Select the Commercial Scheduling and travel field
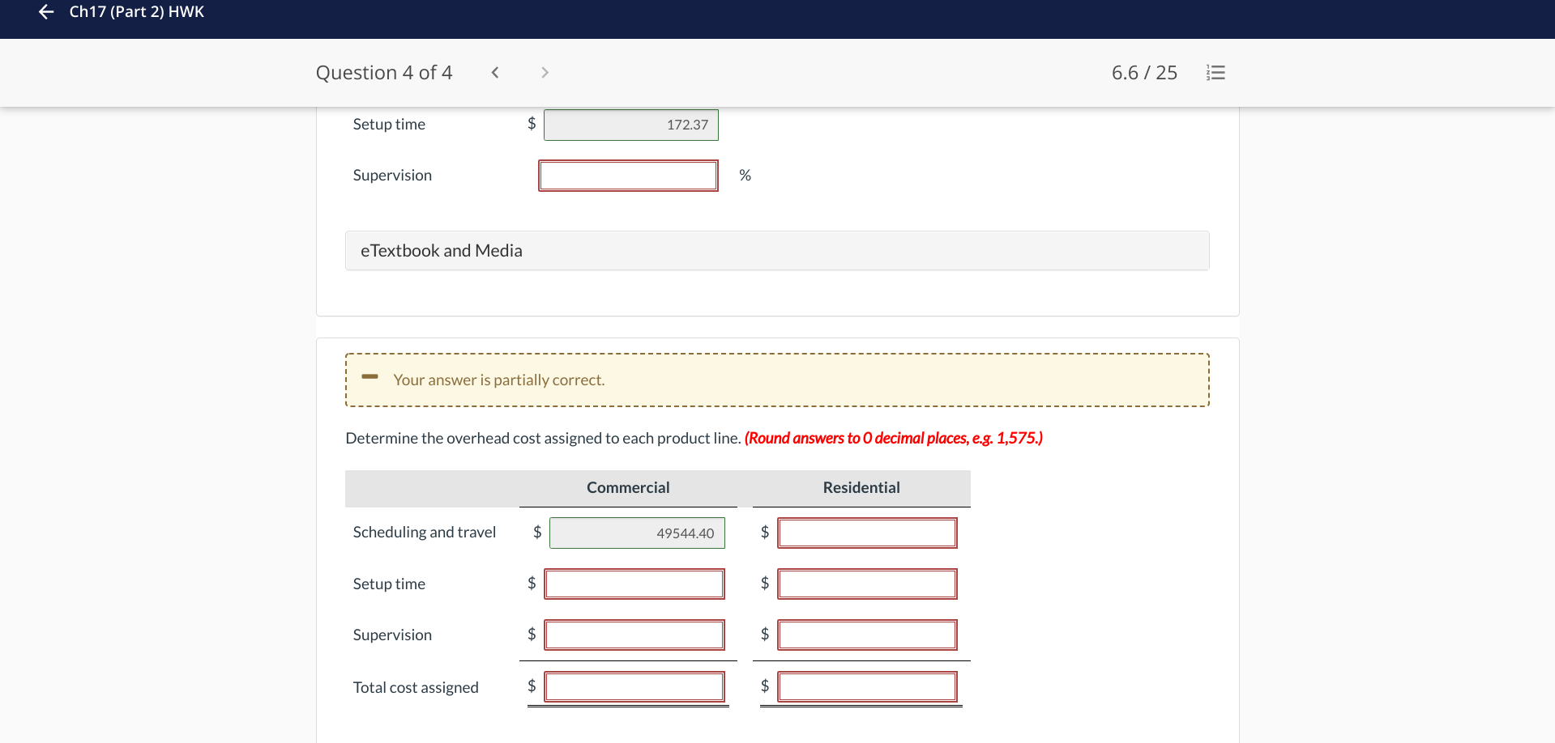1555x743 pixels. coord(637,533)
